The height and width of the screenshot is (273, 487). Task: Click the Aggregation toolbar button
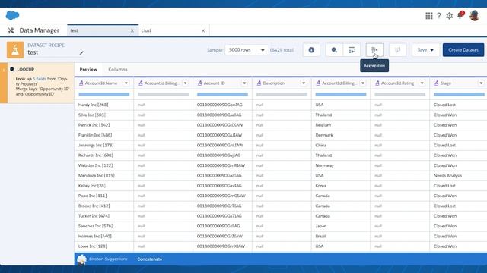(x=374, y=50)
